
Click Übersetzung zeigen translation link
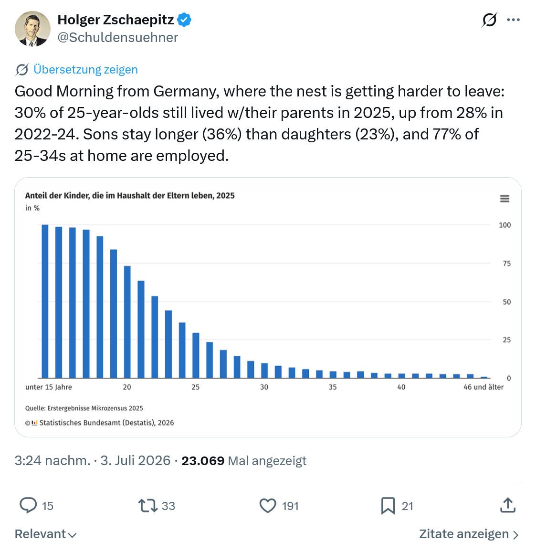point(85,69)
